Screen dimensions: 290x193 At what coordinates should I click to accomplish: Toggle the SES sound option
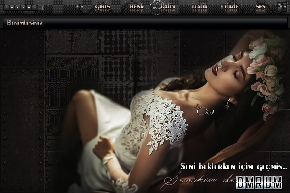point(260,6)
